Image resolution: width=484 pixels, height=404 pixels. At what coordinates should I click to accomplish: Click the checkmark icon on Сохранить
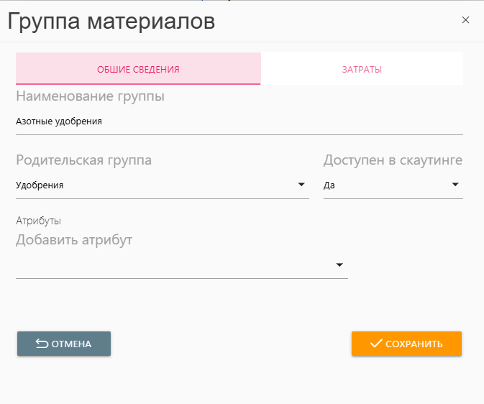click(x=375, y=344)
